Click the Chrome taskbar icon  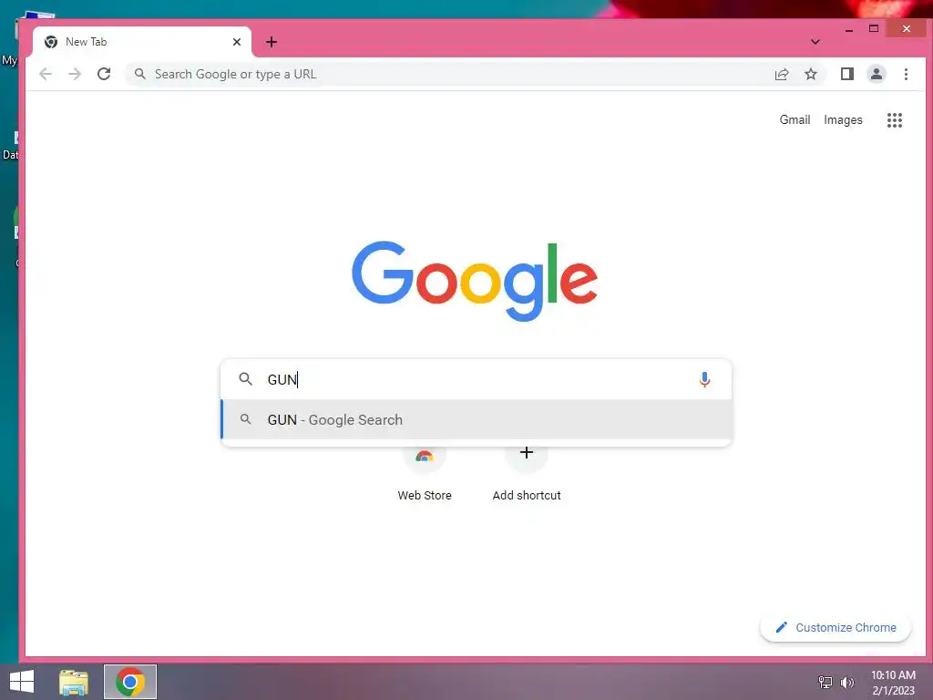[130, 682]
